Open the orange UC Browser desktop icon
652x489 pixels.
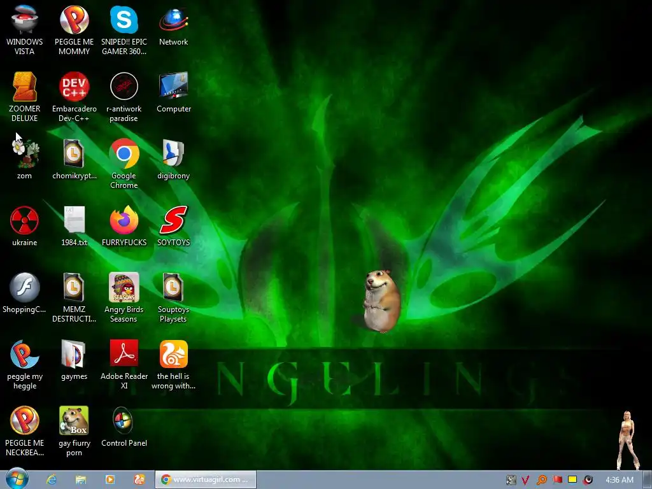click(x=173, y=364)
